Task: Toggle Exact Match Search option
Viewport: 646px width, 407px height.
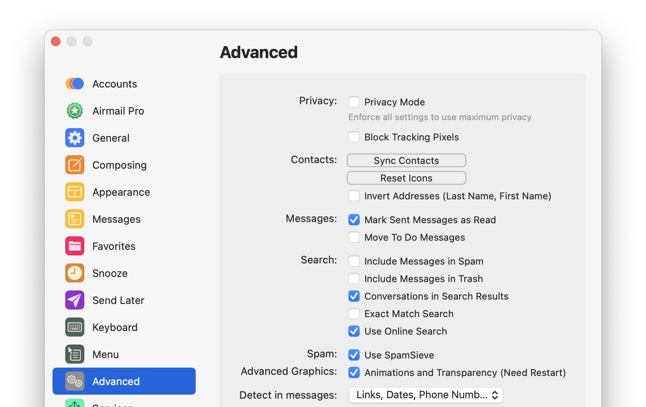Action: pos(354,314)
